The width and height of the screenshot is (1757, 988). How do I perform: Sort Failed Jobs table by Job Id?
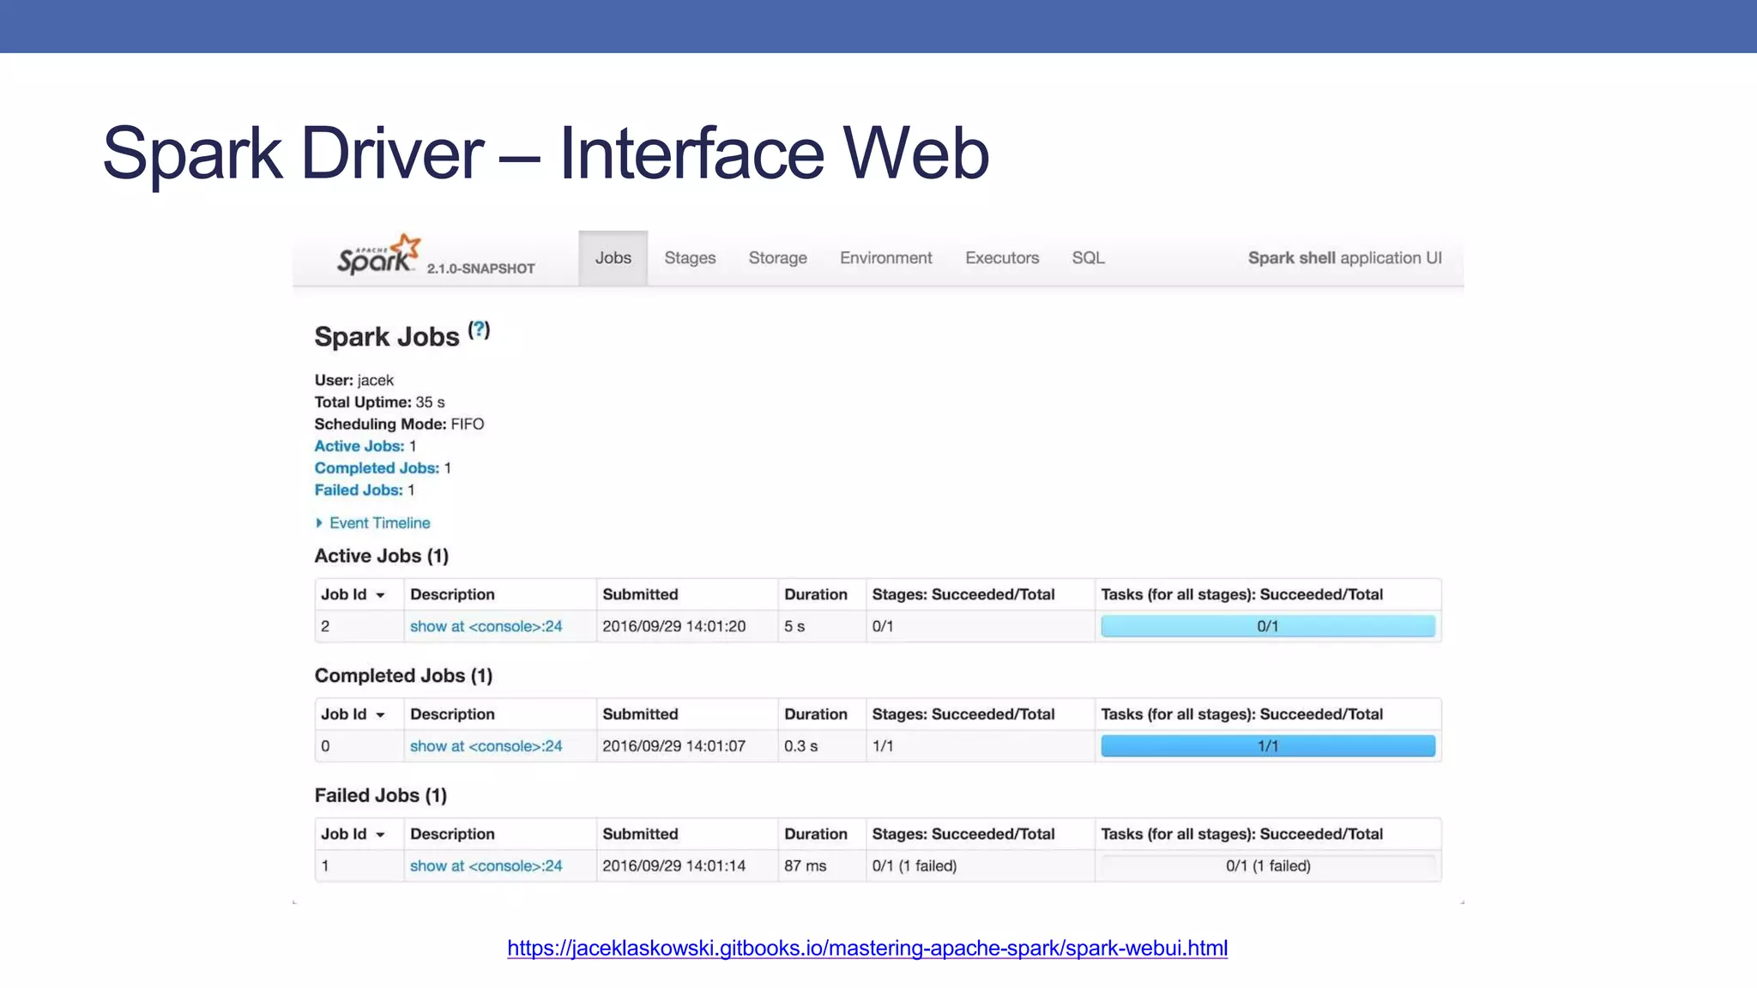tap(353, 834)
